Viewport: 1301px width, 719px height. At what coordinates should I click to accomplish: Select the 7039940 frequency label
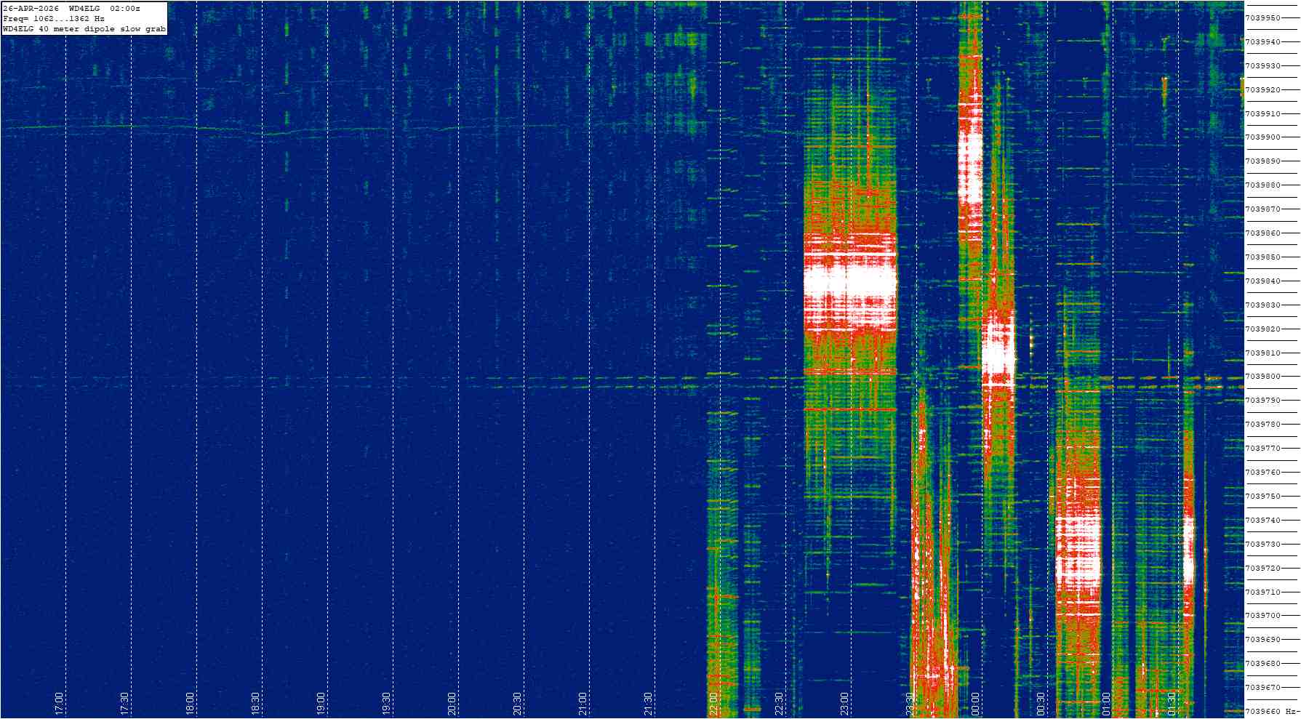coord(1263,41)
